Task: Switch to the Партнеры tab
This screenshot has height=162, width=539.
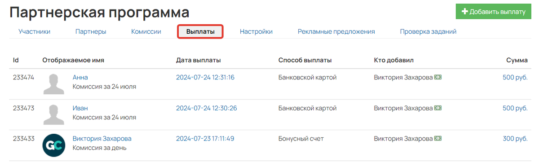Action: coord(91,32)
